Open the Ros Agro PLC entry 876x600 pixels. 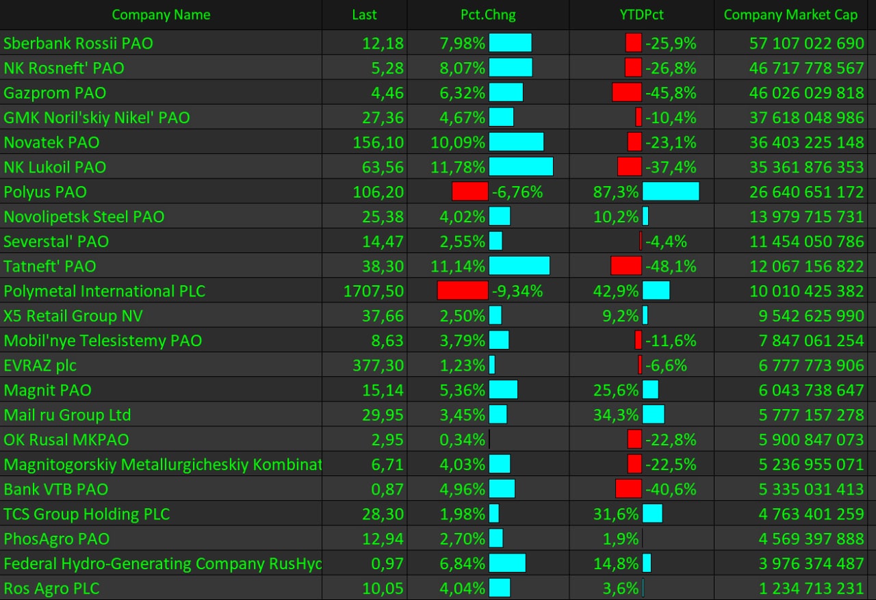coord(51,588)
